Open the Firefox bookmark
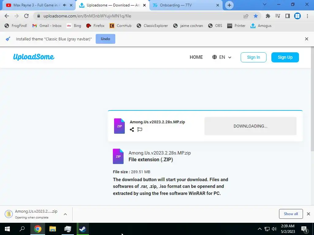Viewport: 314px width, 235px height. (95, 26)
